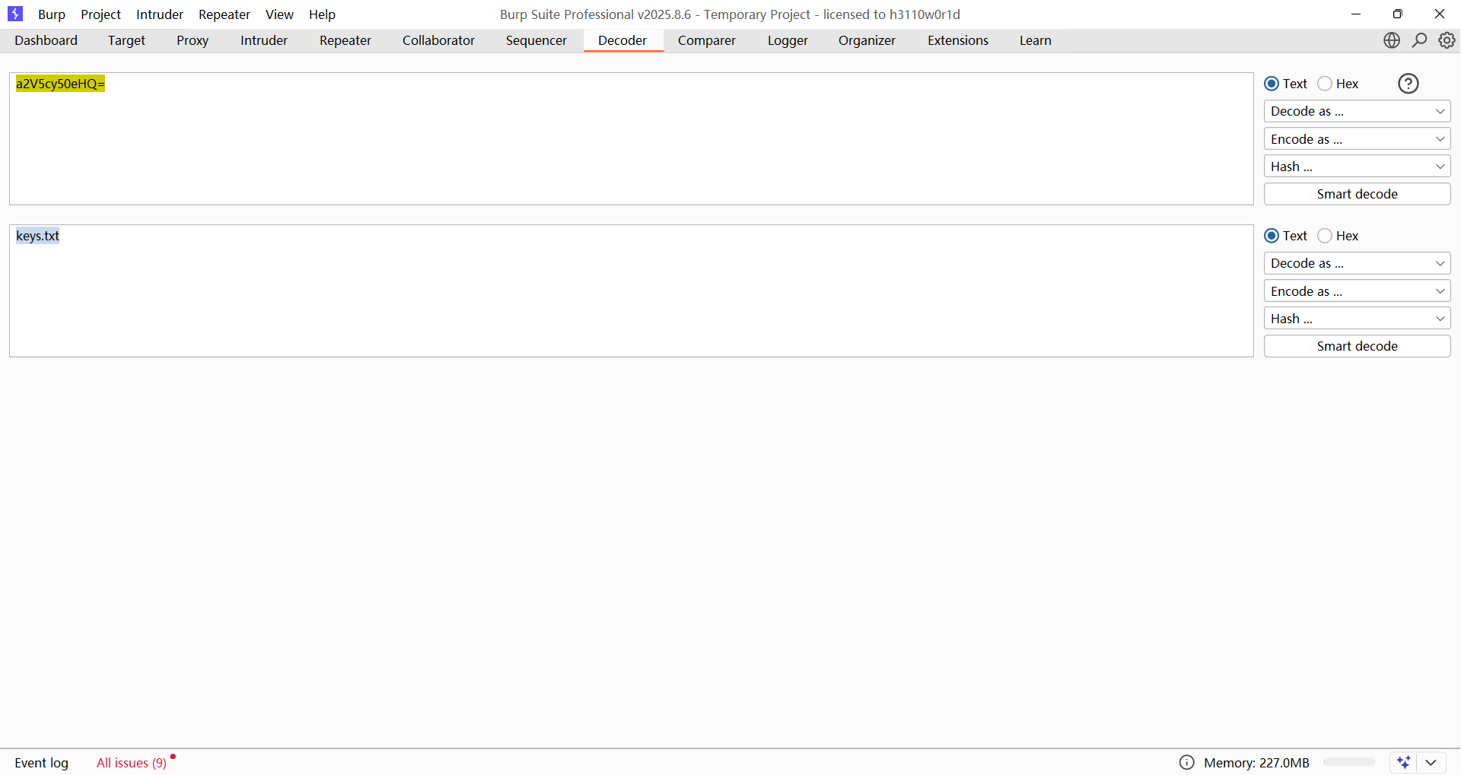
Task: Switch to the Collaborator tab
Action: (438, 40)
